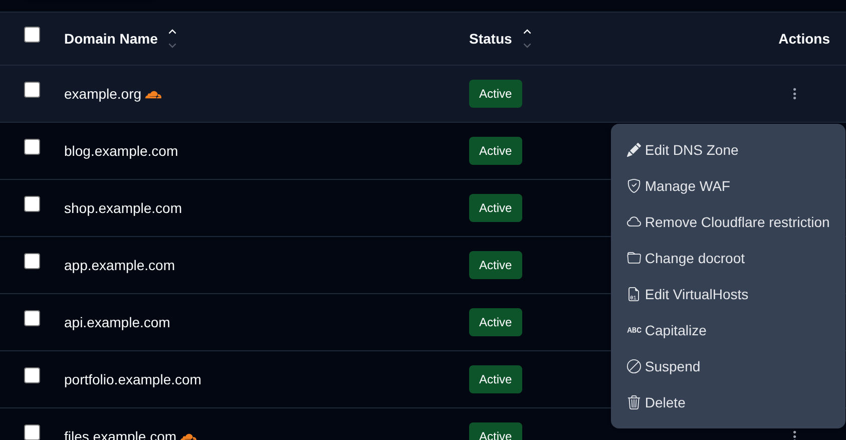This screenshot has height=440, width=846.
Task: Mark the app.example.com checkbox
Action: tap(32, 261)
